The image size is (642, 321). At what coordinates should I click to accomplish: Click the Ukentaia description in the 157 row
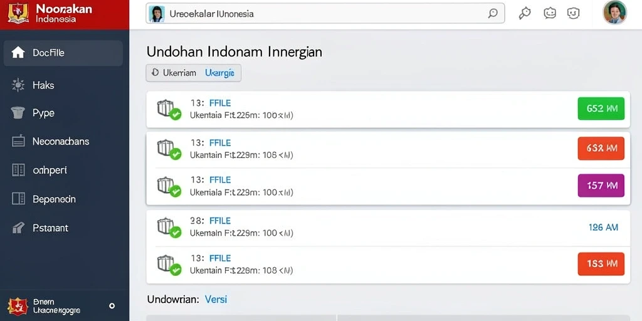tap(241, 192)
